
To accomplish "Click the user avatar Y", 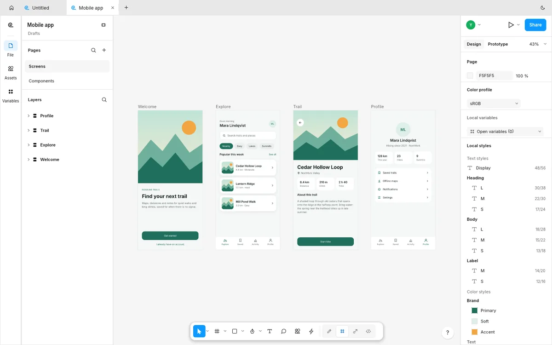I will (x=471, y=25).
